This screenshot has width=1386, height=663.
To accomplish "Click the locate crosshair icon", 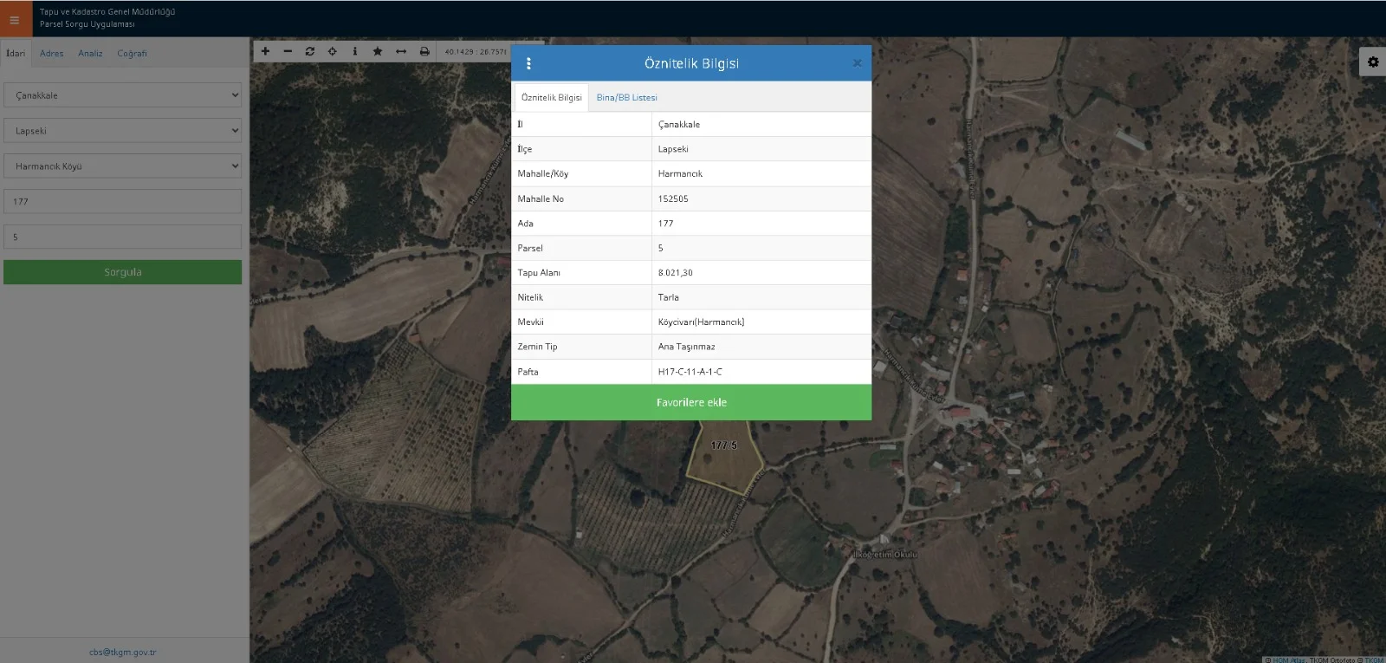I will click(x=333, y=51).
